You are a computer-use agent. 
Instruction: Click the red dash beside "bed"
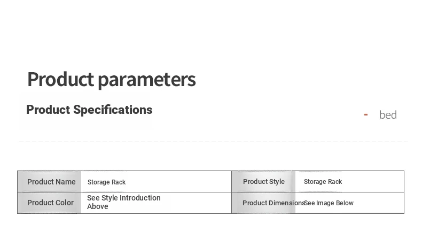(x=366, y=114)
